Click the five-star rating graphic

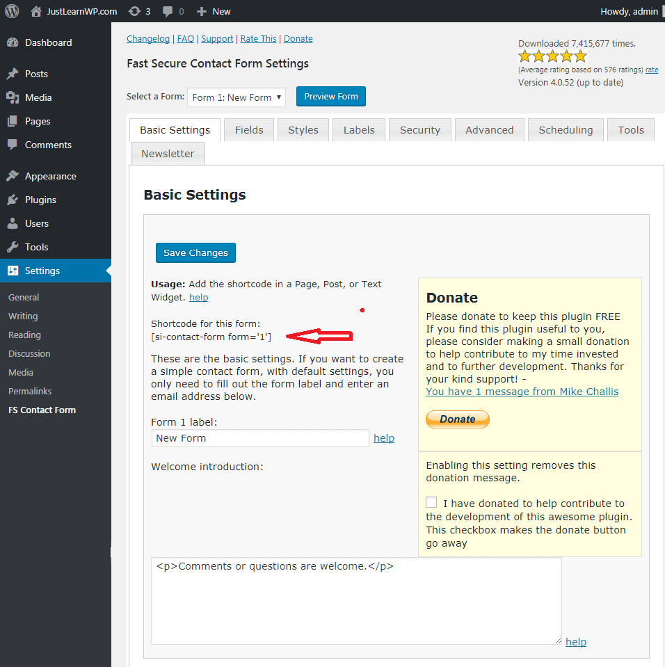tap(552, 56)
